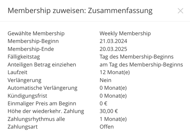Click the 'Automatische Verlängerung' label
This screenshot has height=137, width=190.
coord(43,88)
